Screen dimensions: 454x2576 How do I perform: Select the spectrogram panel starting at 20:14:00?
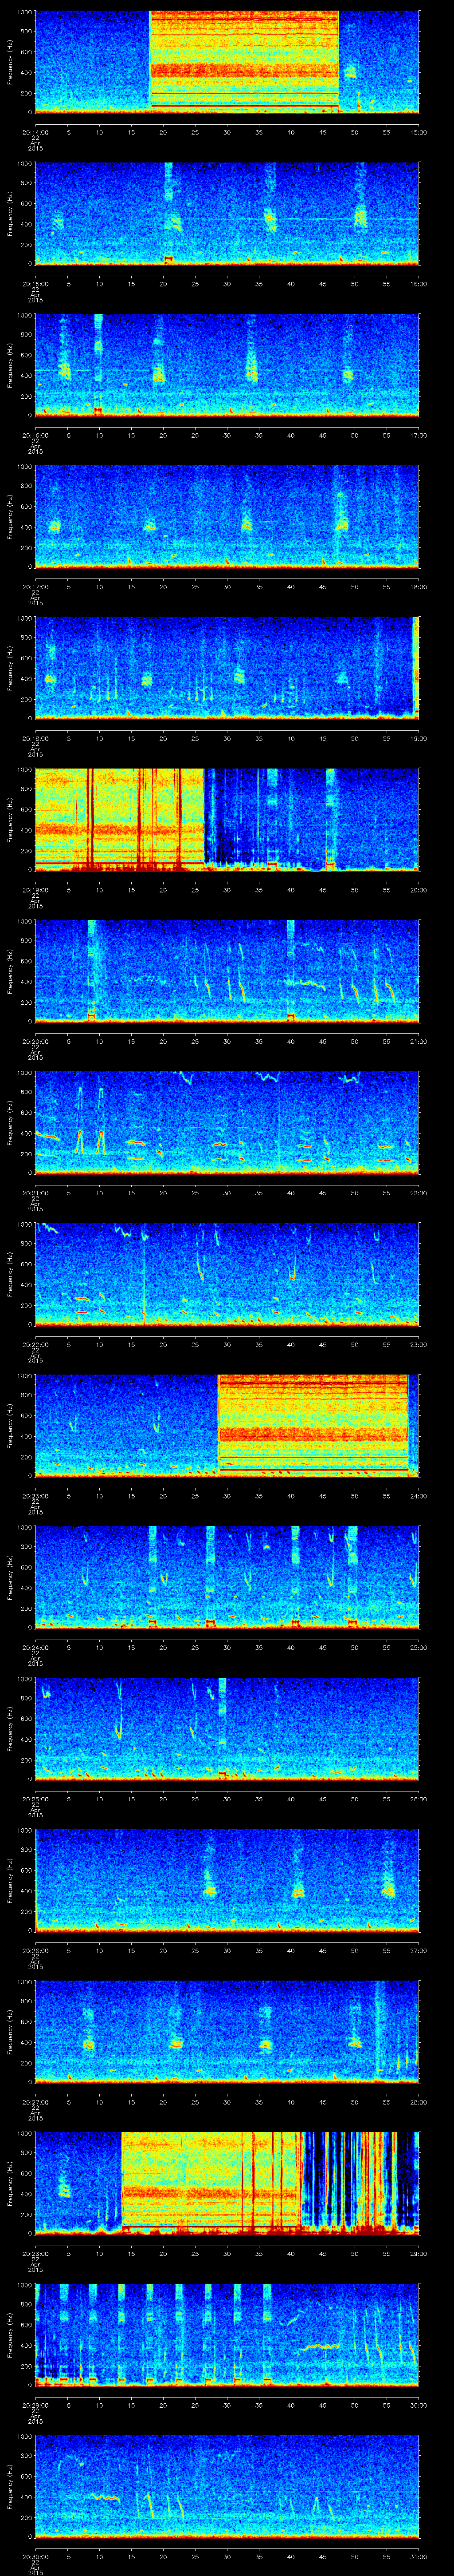coord(227,62)
